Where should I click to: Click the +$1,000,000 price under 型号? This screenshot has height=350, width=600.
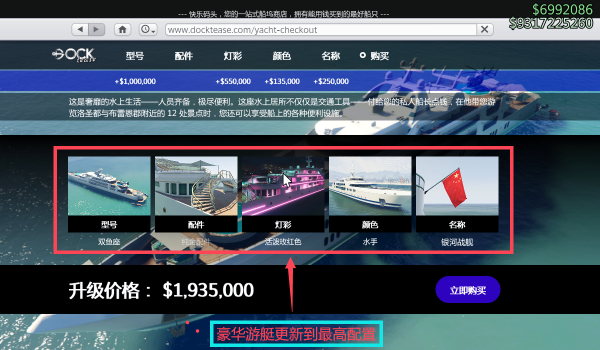(135, 81)
